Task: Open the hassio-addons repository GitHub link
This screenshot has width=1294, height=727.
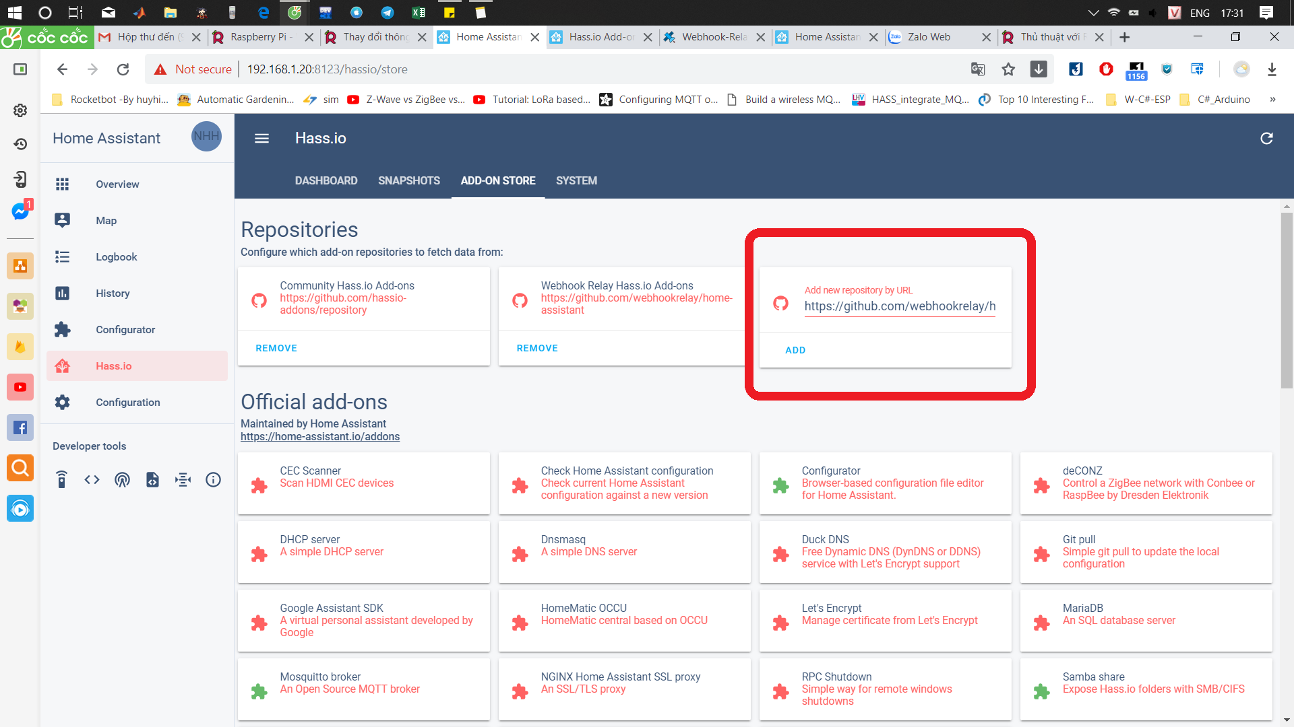Action: tap(344, 304)
